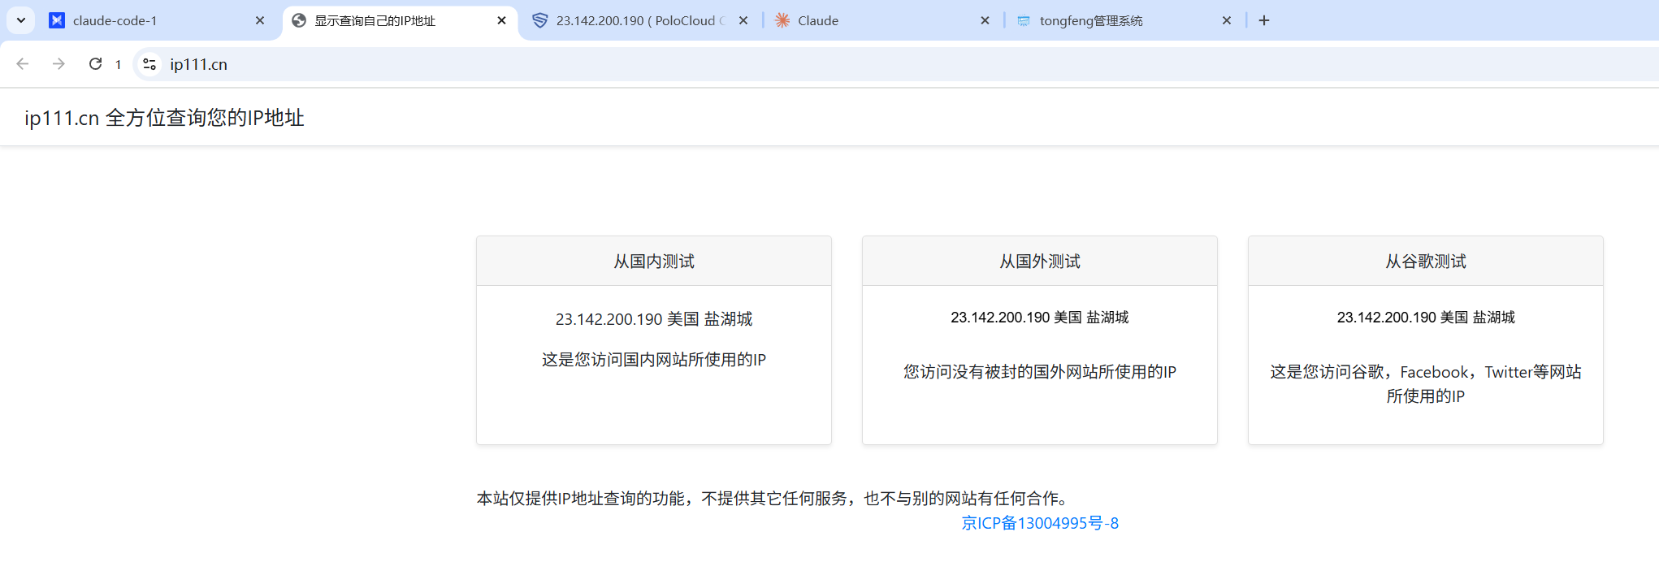This screenshot has width=1659, height=588.
Task: Close the Claude tab
Action: point(985,20)
